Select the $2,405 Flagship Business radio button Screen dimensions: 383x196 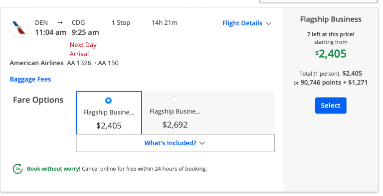point(108,100)
